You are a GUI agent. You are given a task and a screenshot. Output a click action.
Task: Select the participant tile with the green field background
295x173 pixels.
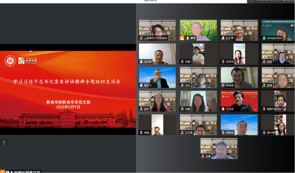pos(199,30)
